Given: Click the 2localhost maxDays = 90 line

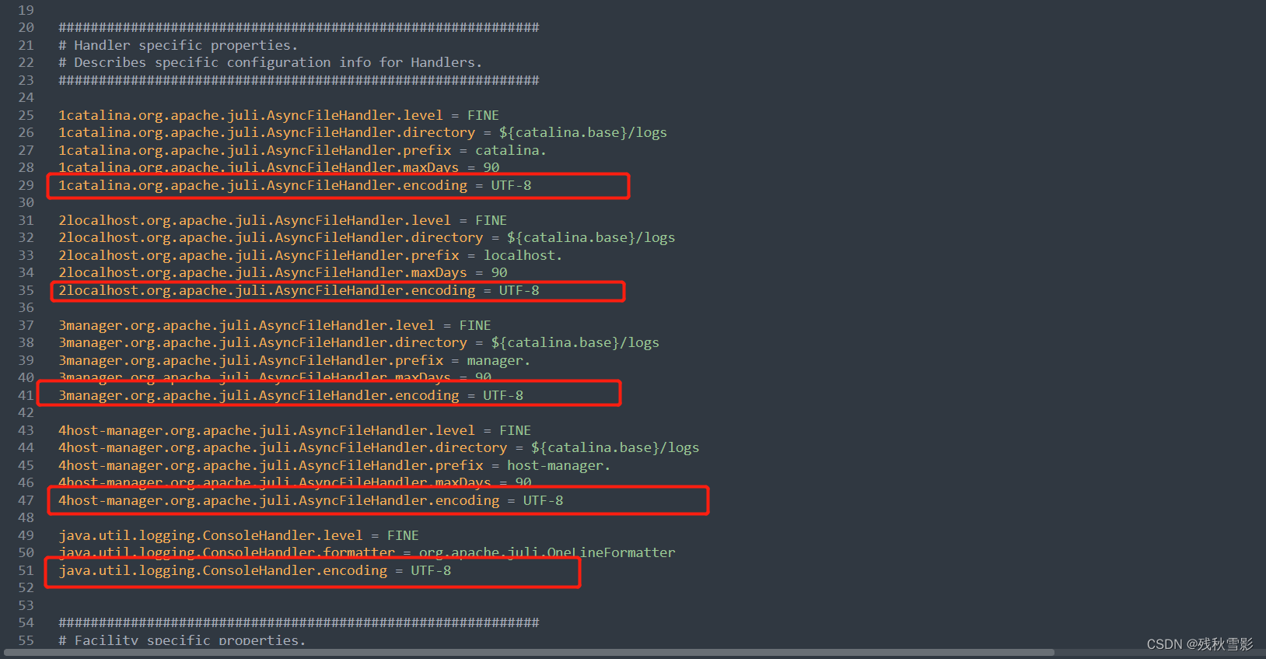Looking at the screenshot, I should point(282,272).
